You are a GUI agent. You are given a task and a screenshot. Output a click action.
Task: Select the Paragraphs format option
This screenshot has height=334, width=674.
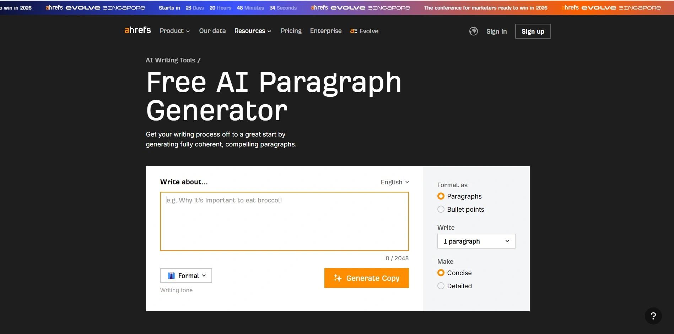[441, 196]
